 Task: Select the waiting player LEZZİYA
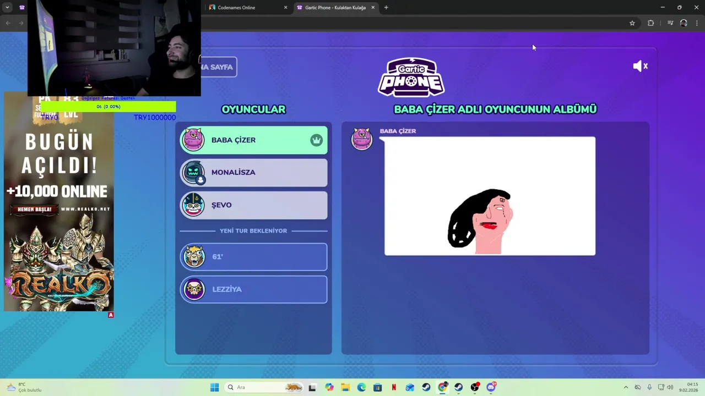253,289
